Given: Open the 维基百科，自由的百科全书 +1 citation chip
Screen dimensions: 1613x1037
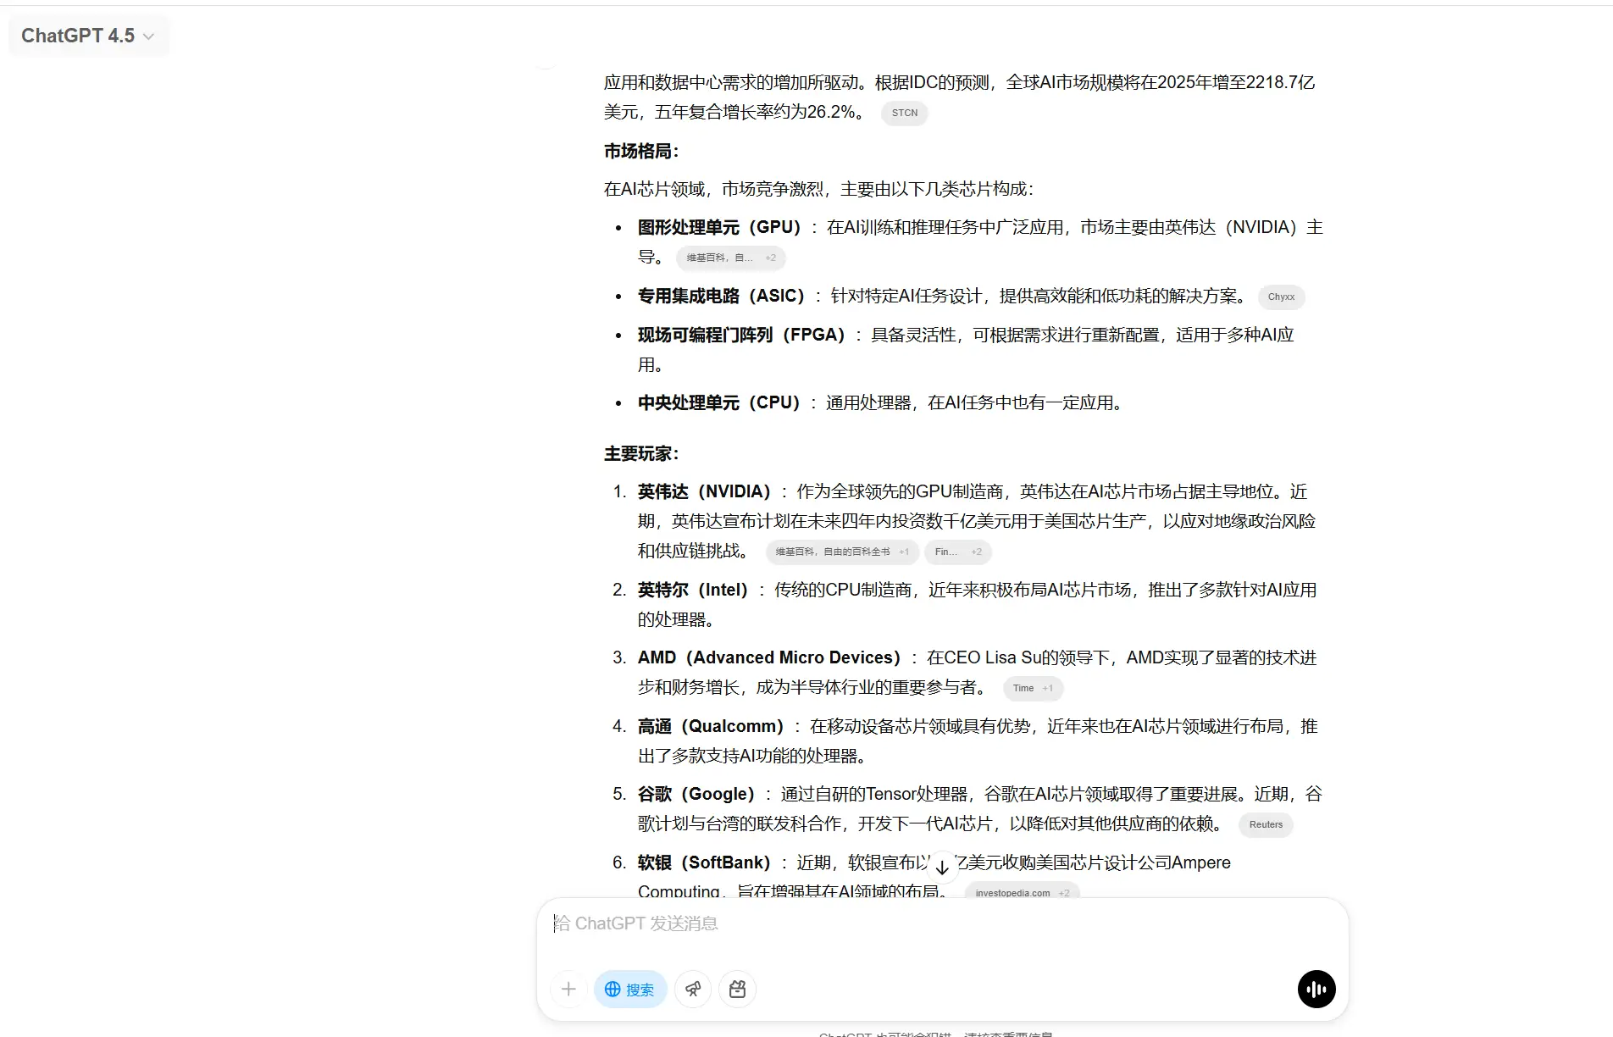Looking at the screenshot, I should click(842, 552).
